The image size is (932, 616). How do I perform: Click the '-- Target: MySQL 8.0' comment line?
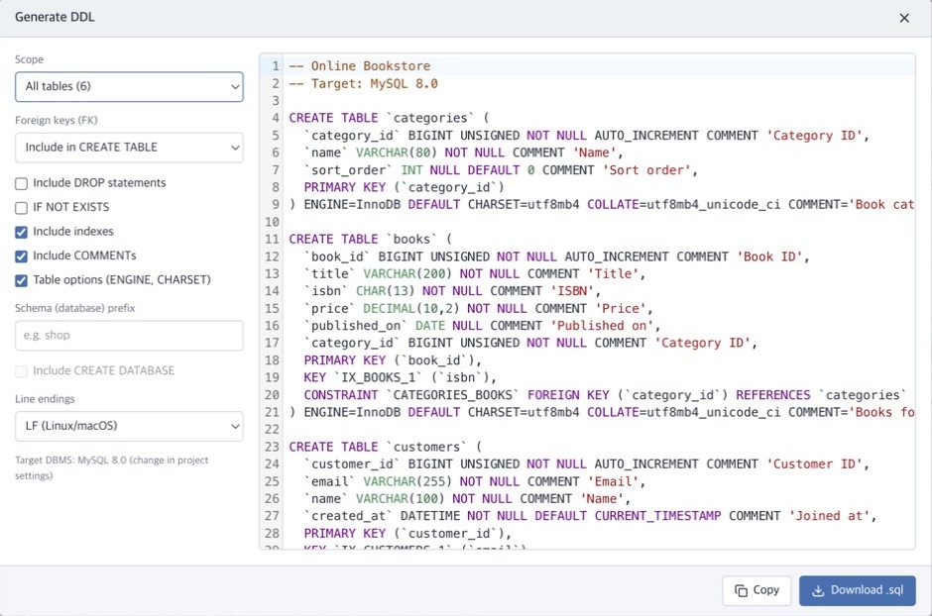coord(363,83)
